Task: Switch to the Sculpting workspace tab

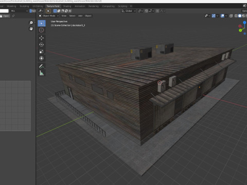Action: coord(24,6)
